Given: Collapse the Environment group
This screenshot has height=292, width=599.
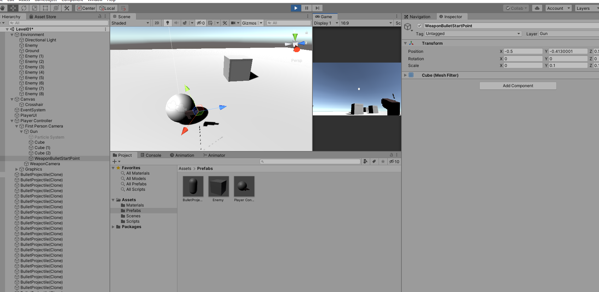Looking at the screenshot, I should point(12,35).
